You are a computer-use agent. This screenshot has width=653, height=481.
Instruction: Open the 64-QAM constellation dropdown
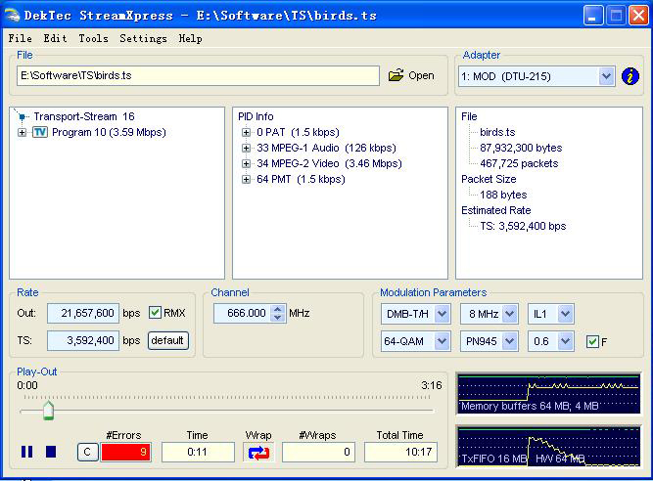[415, 341]
